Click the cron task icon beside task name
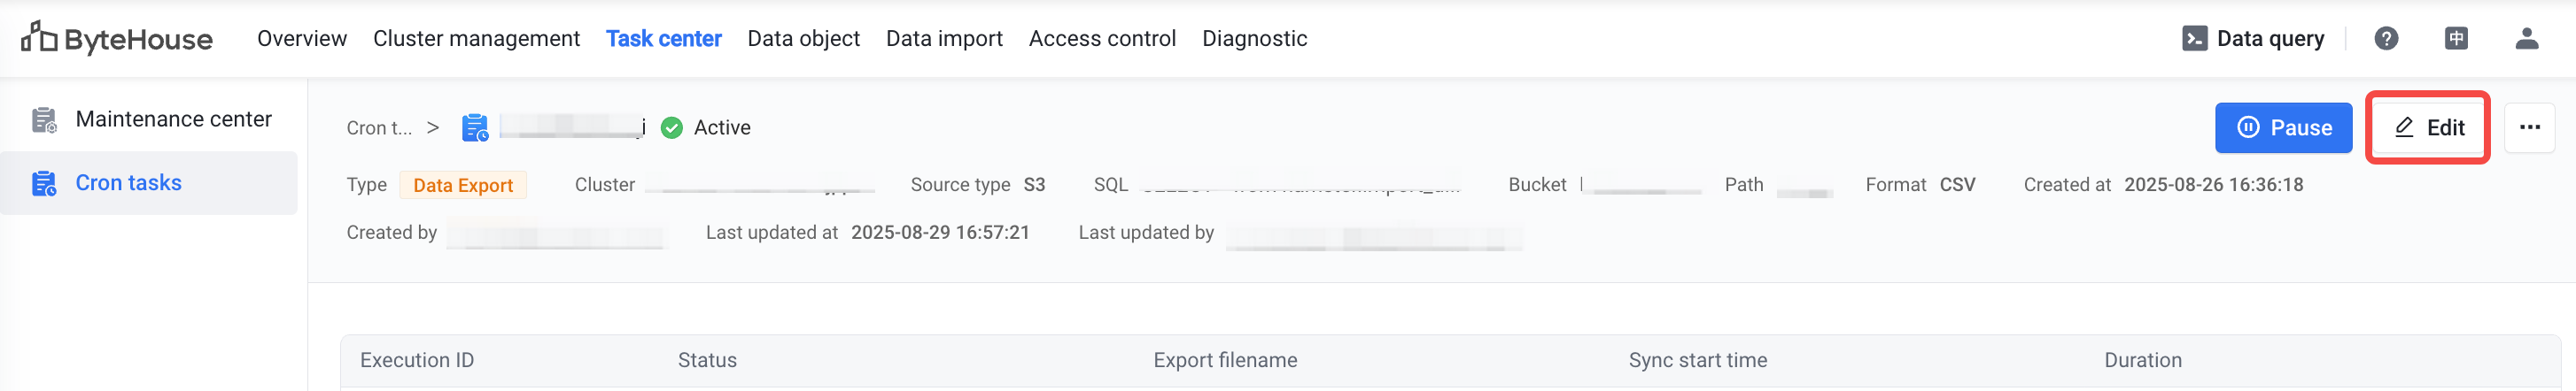Screen dimensions: 2576x391 click(x=475, y=127)
